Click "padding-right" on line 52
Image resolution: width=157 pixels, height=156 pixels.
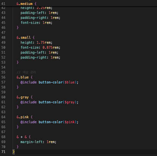34,58
